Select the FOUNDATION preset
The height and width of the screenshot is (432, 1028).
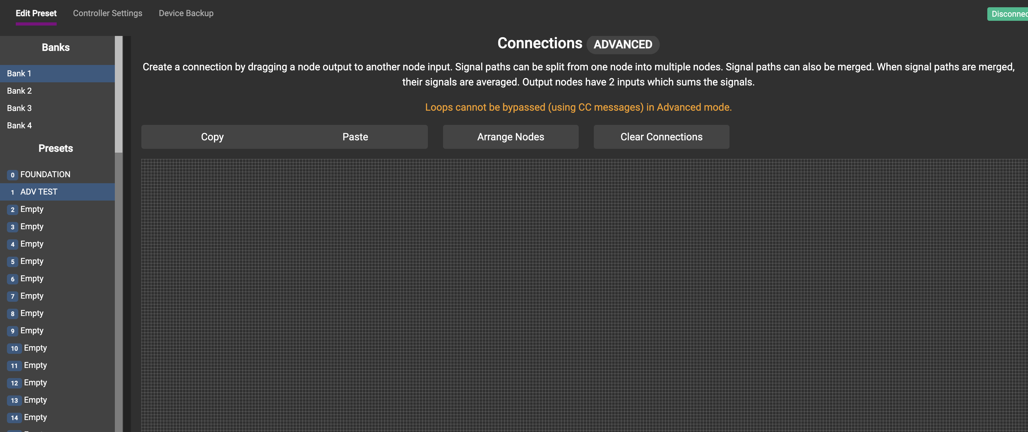coord(45,174)
